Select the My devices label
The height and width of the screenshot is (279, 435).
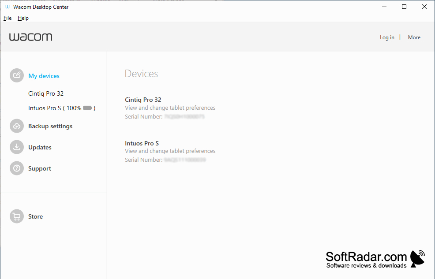[44, 76]
